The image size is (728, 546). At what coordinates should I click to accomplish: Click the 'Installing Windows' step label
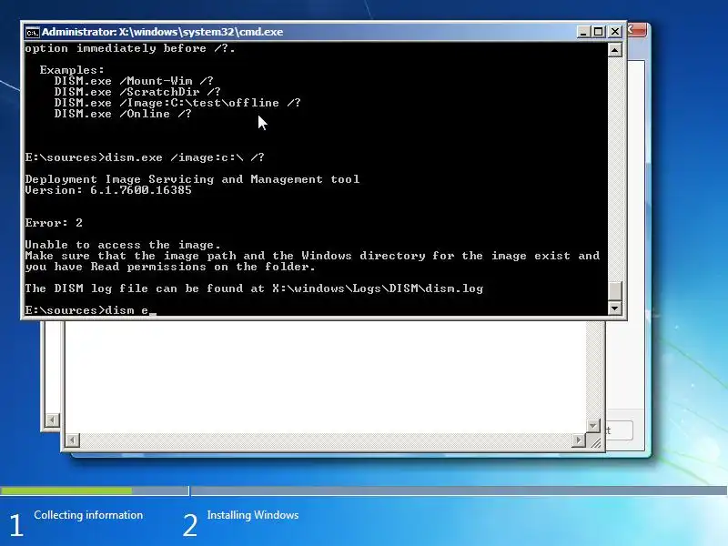pyautogui.click(x=253, y=515)
